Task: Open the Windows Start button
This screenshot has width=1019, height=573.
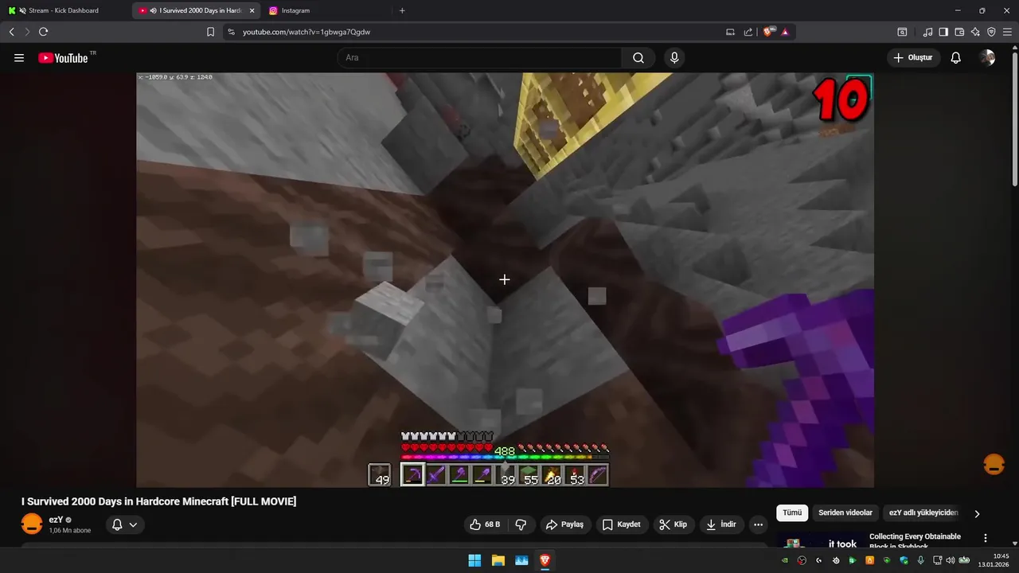Action: [474, 560]
